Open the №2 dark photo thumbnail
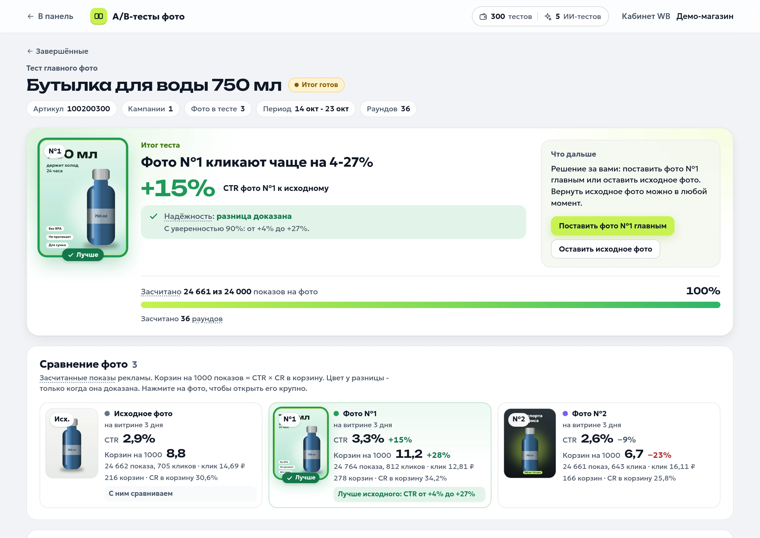The height and width of the screenshot is (538, 760). coord(530,443)
